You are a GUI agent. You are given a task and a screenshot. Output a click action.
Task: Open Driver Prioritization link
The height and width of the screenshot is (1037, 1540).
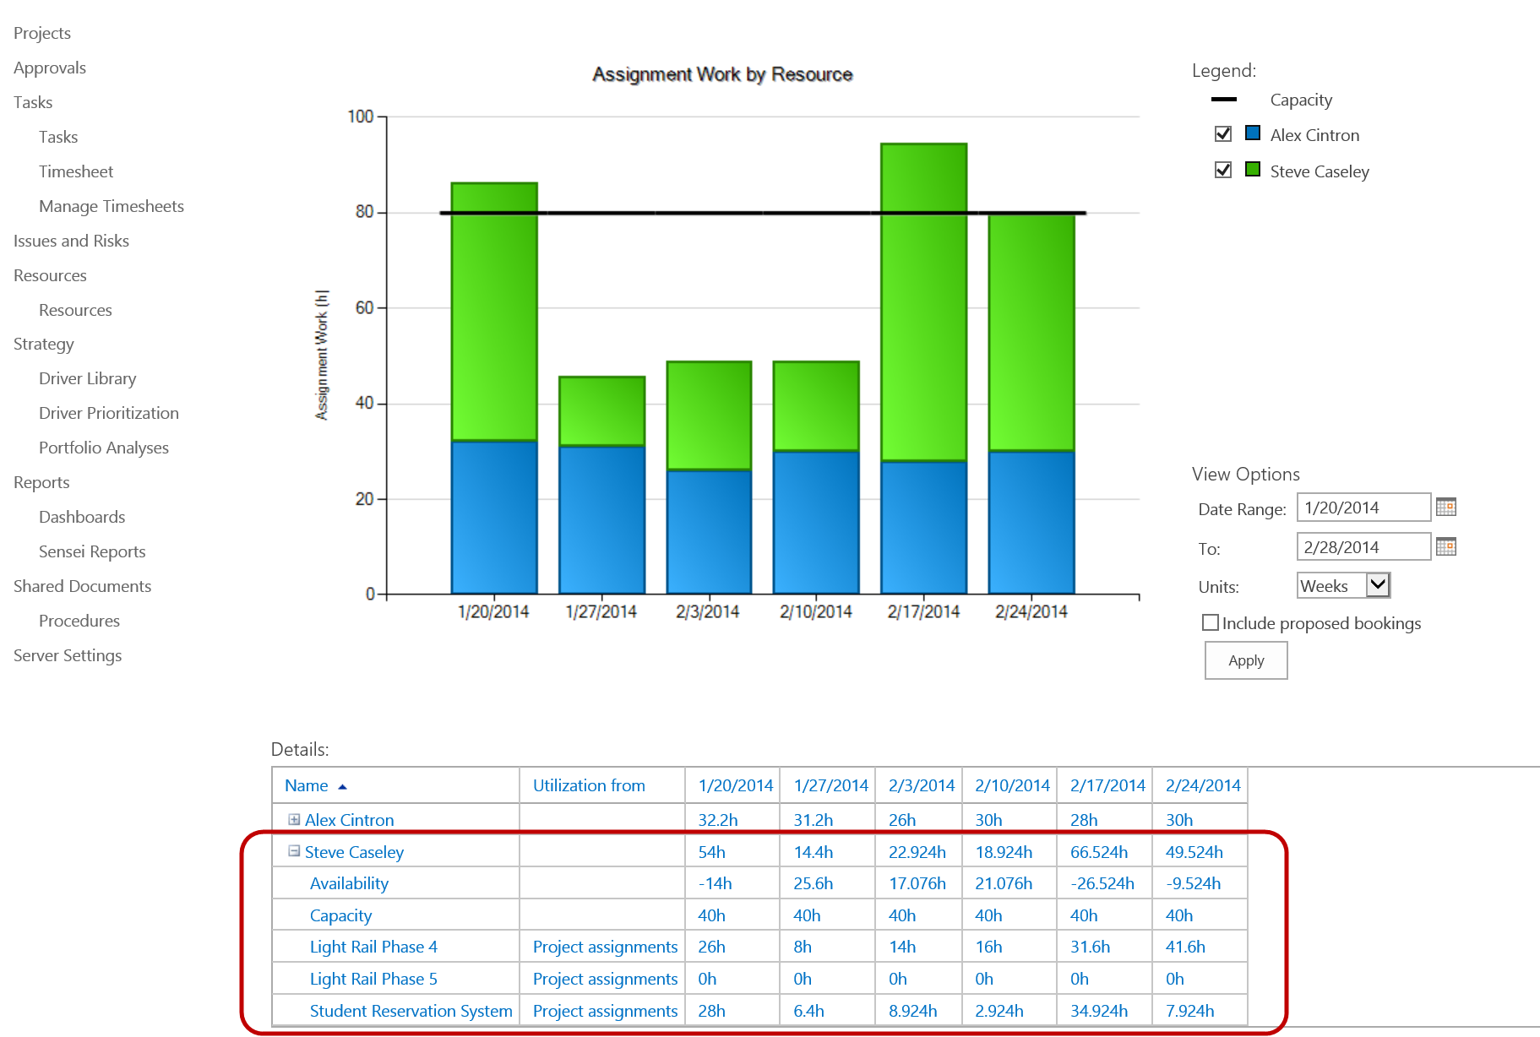[x=109, y=413]
